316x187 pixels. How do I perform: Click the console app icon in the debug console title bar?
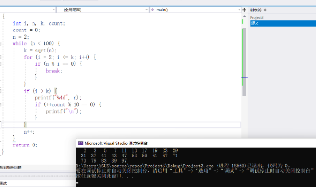point(81,143)
